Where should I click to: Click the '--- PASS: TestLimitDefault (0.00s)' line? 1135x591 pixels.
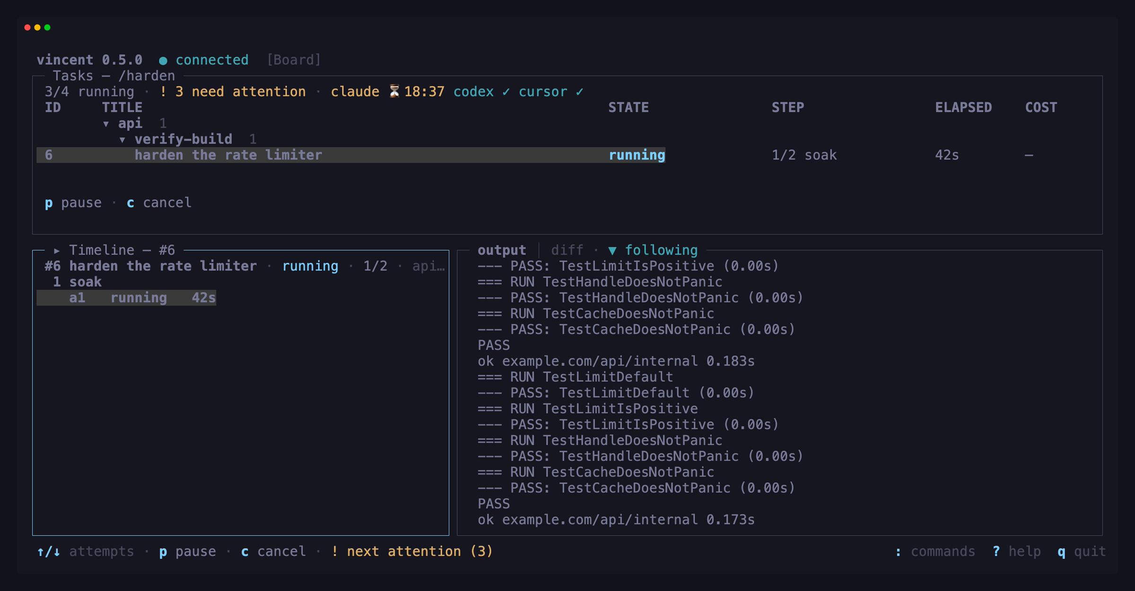pos(616,393)
